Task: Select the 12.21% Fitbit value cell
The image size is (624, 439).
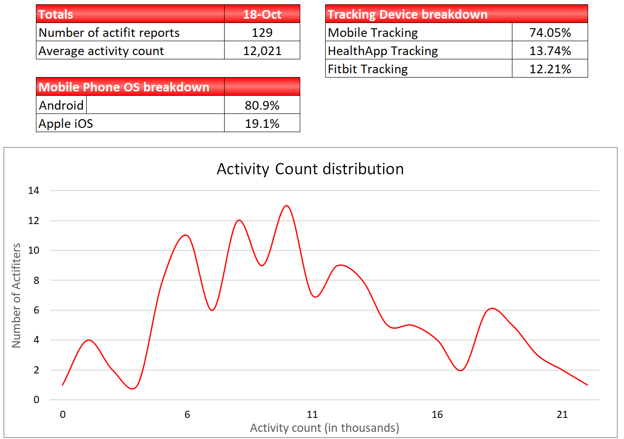Action: click(550, 68)
